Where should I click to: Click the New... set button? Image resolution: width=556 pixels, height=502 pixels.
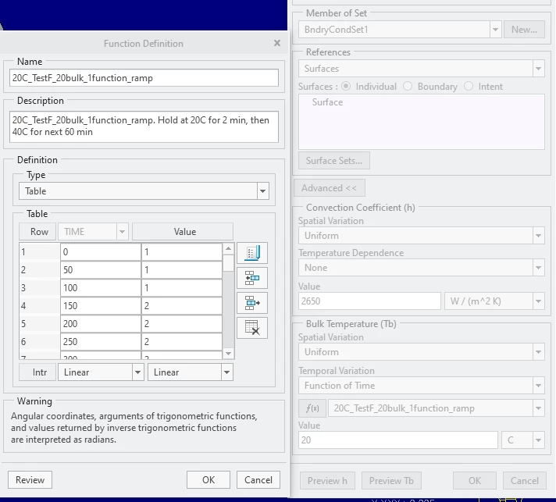pos(524,30)
